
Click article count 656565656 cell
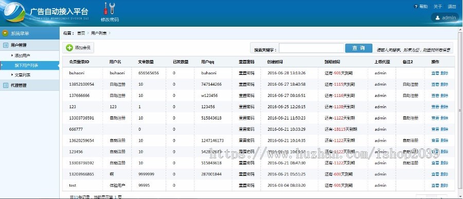pos(149,73)
